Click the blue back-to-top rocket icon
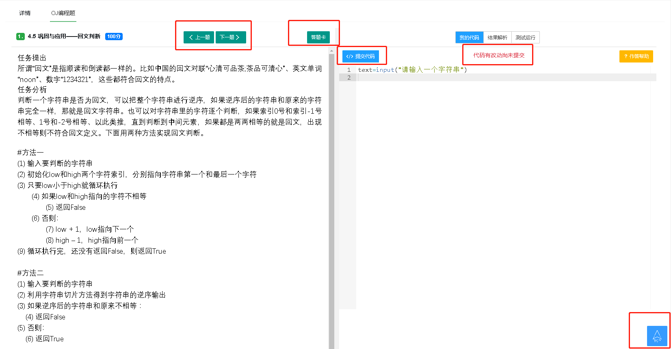Screen dimensions: 671x349 point(657,336)
